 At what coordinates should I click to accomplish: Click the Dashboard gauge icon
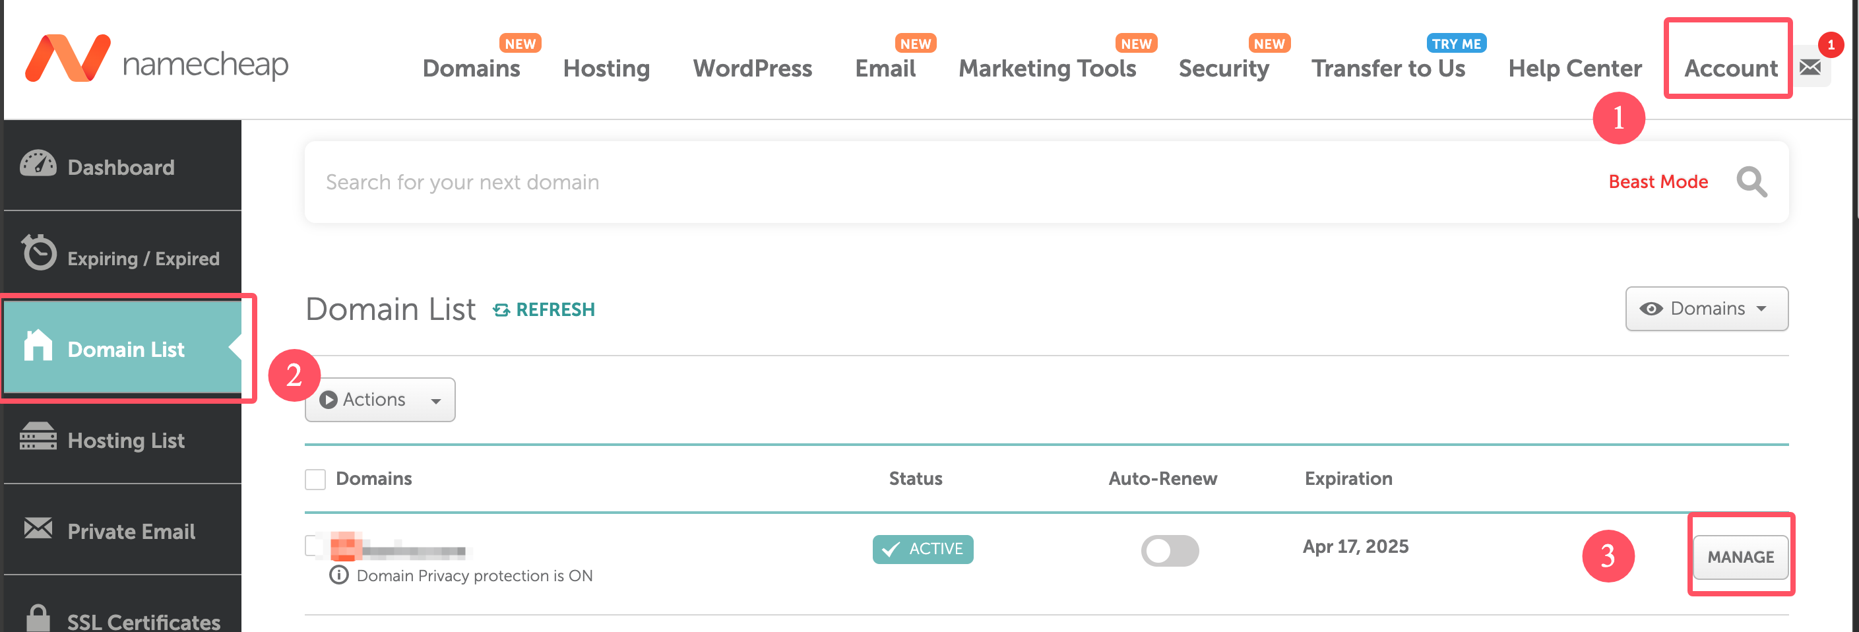(x=38, y=164)
